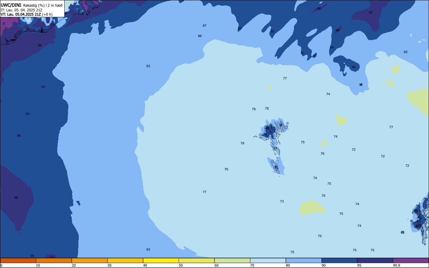Click the 0–10 dark orange legend swatch
Viewport: 429px width, 268px height.
pyautogui.click(x=18, y=260)
